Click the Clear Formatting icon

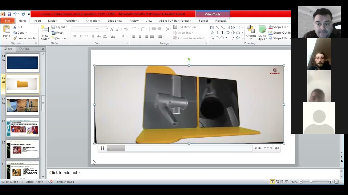125,29
